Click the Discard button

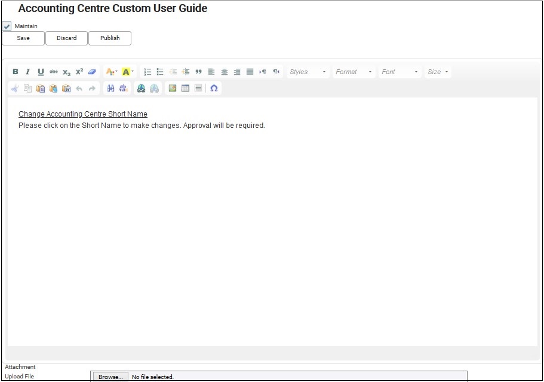coord(67,38)
